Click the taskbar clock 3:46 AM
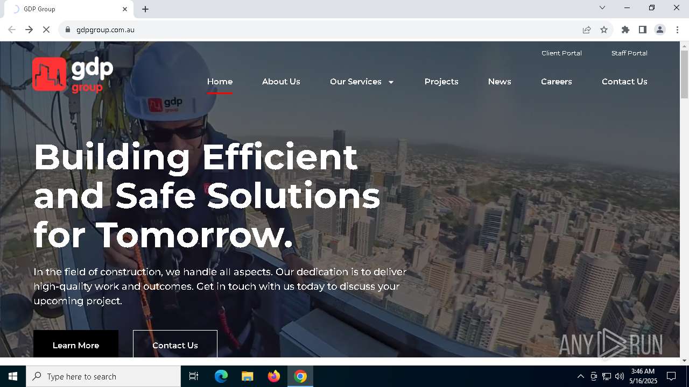Image resolution: width=689 pixels, height=387 pixels. [x=643, y=371]
